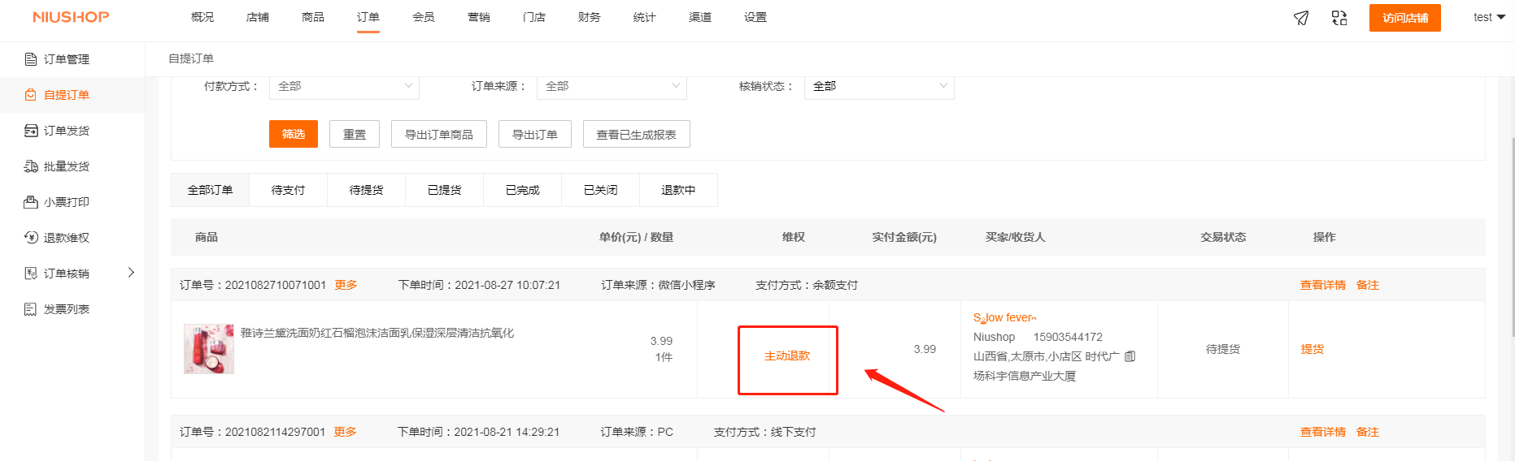Screen dimensions: 1515x461
Task: Expand the 核销状态 dropdown
Action: [x=879, y=86]
